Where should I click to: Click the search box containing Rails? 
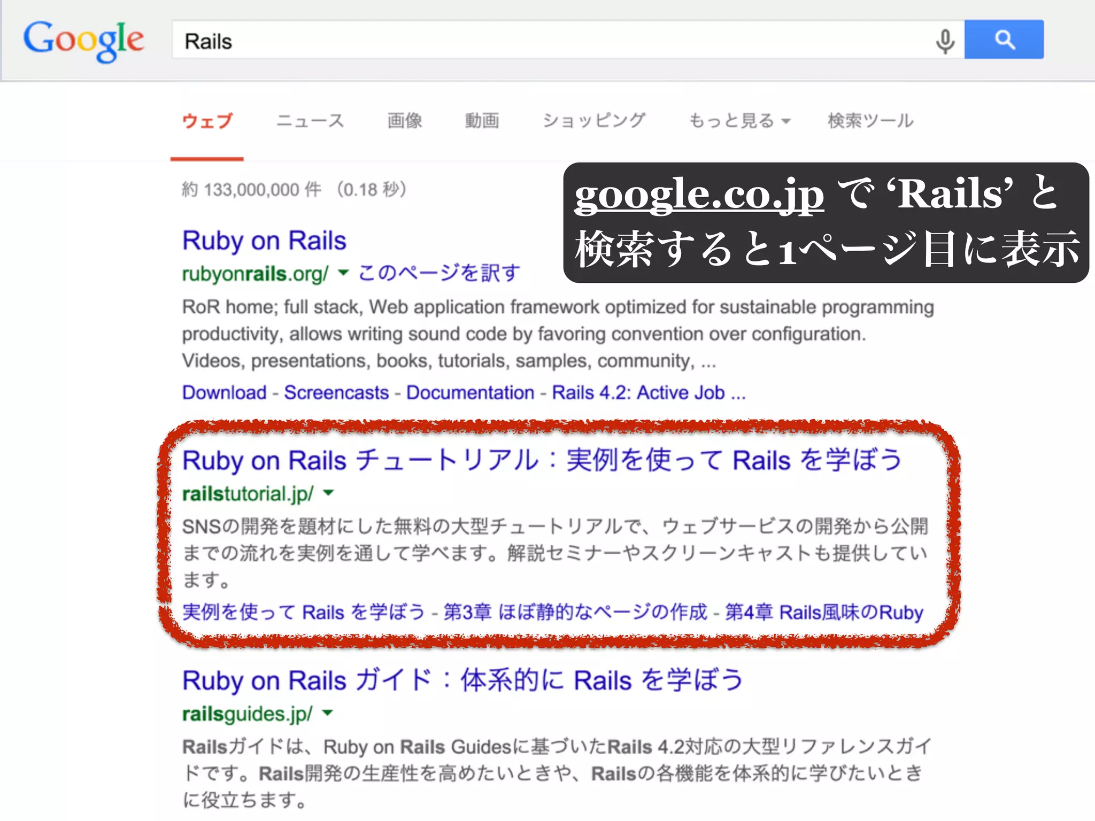point(568,40)
